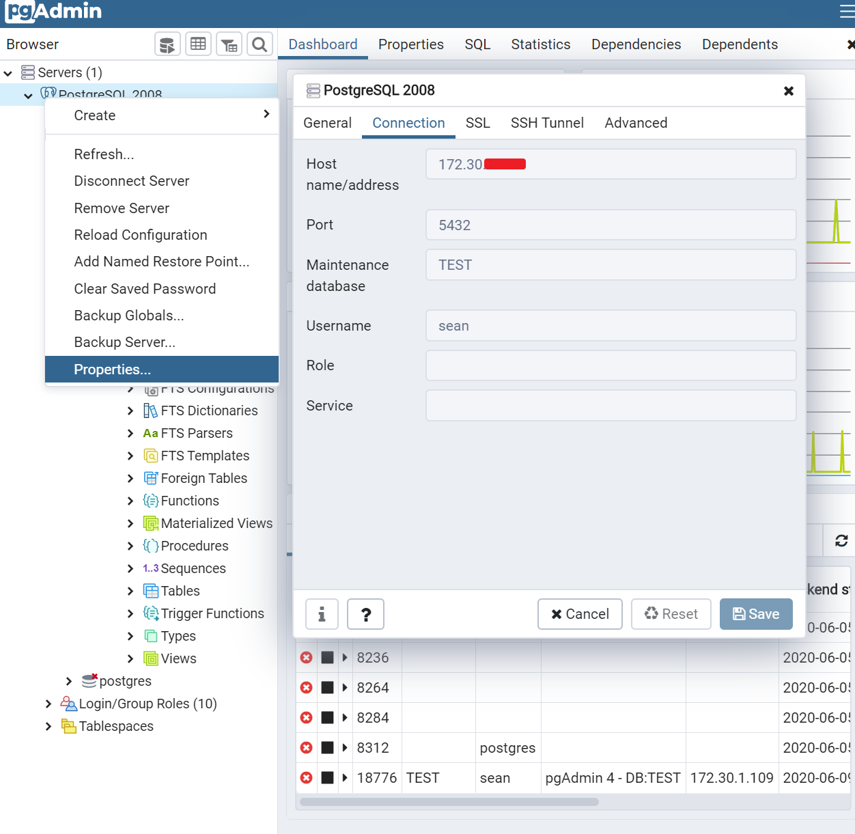Choose Remove Server from context menu
The image size is (855, 834).
coord(162,208)
